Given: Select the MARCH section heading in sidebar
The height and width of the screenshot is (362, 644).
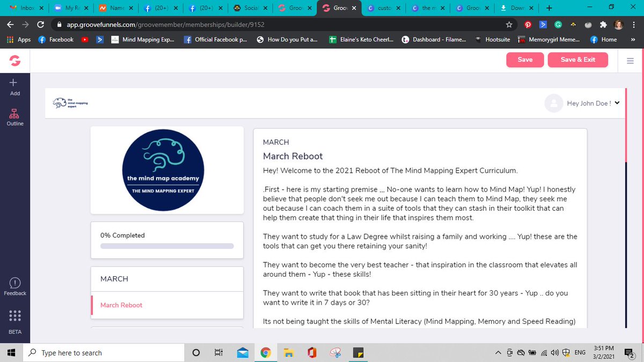Looking at the screenshot, I should 114,279.
